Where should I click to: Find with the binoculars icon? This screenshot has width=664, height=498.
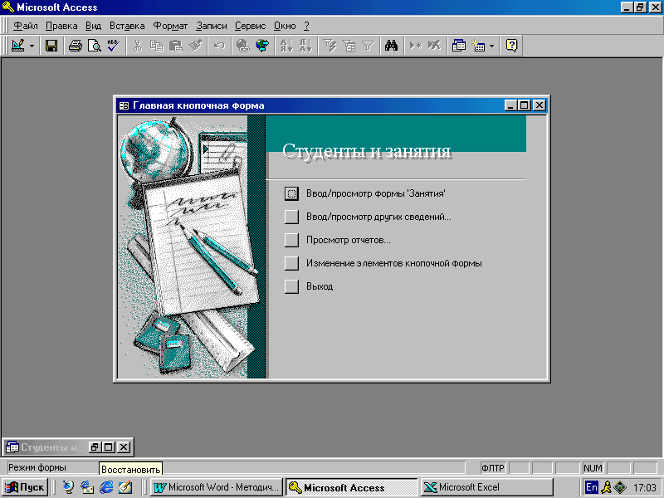392,46
